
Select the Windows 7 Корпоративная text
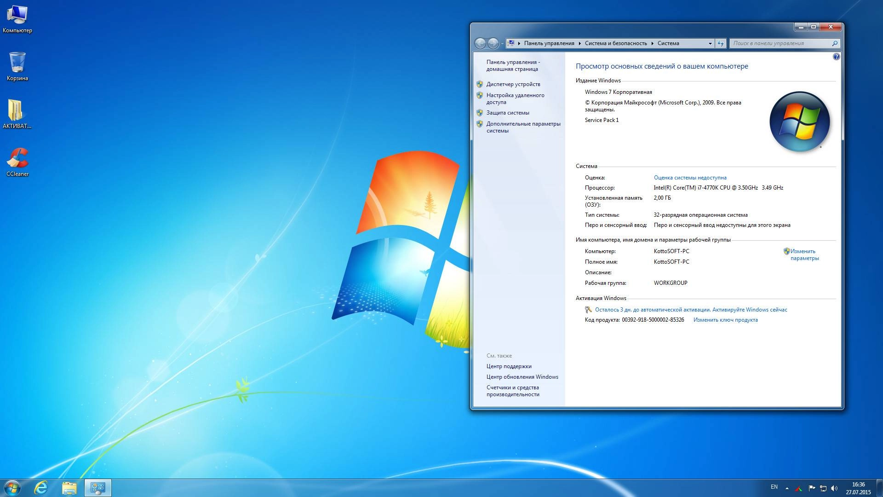tap(618, 92)
